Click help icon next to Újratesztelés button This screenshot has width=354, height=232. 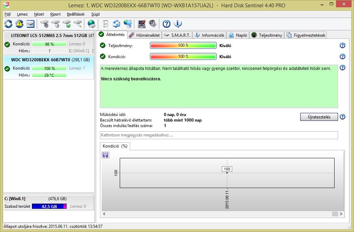click(x=343, y=117)
